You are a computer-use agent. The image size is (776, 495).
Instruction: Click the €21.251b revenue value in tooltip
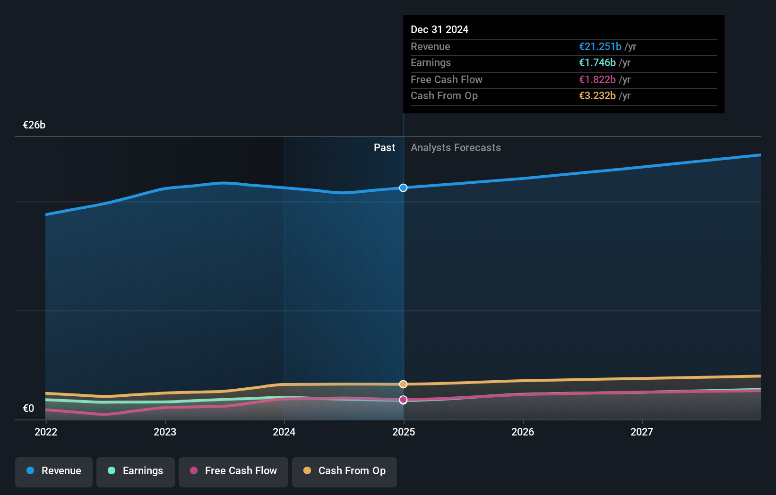(x=600, y=47)
